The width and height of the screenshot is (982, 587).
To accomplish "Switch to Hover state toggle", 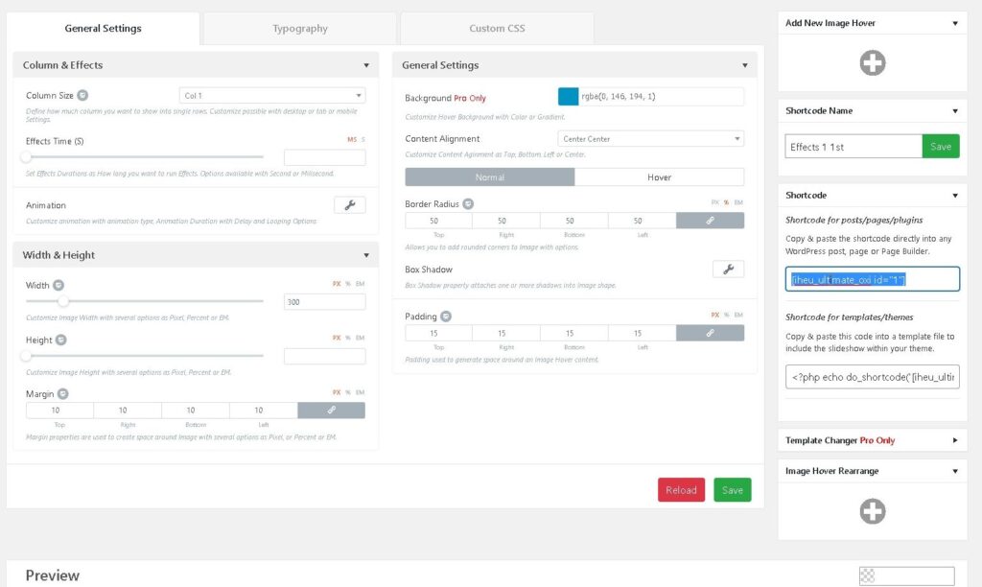I will click(x=659, y=177).
